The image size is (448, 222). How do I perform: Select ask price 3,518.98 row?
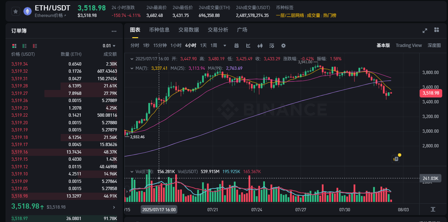[x=64, y=196]
